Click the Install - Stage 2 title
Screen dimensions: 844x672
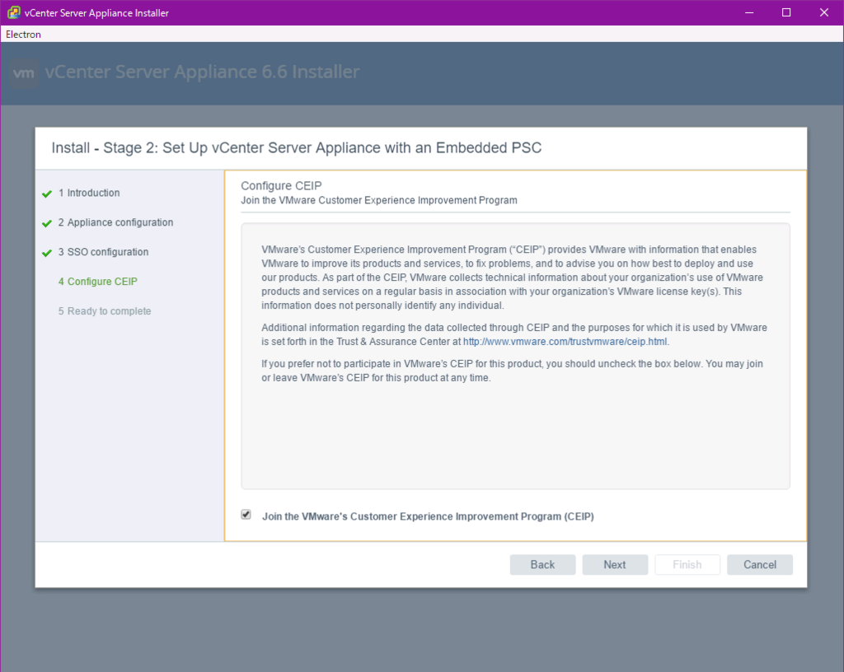click(x=297, y=148)
